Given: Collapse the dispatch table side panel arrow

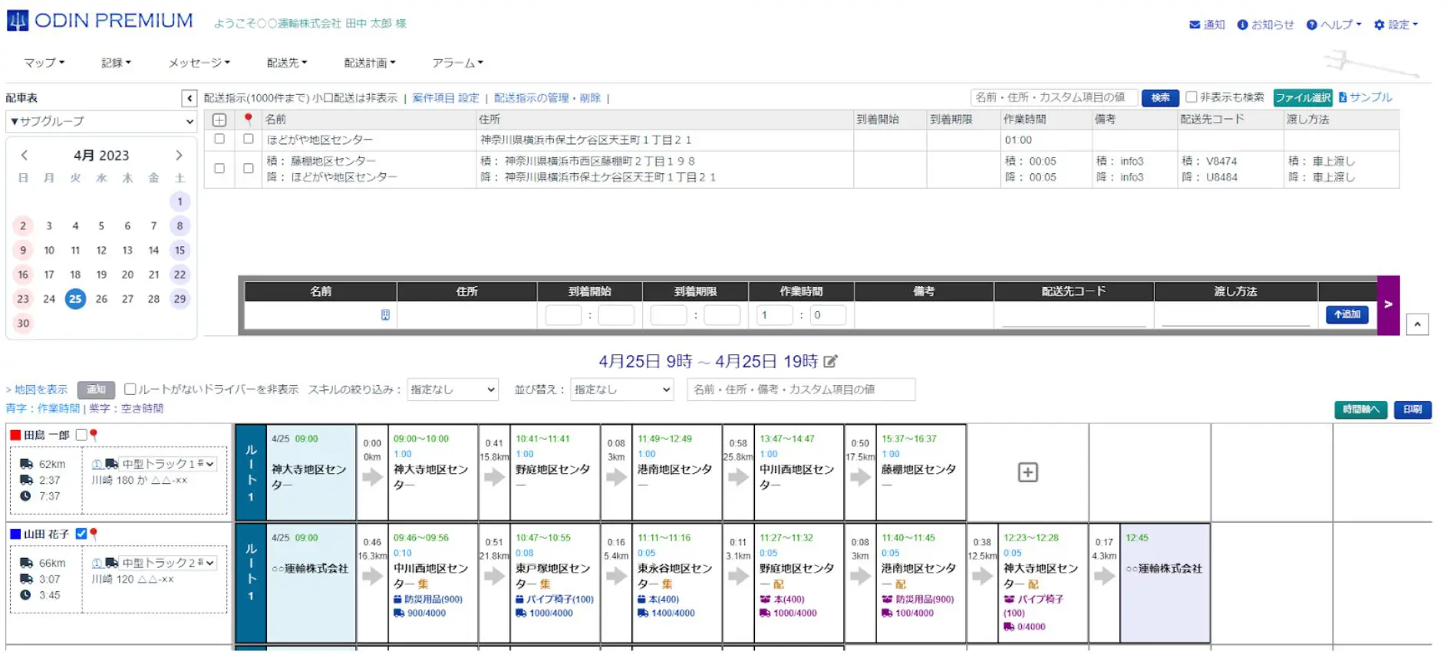Looking at the screenshot, I should pos(190,98).
